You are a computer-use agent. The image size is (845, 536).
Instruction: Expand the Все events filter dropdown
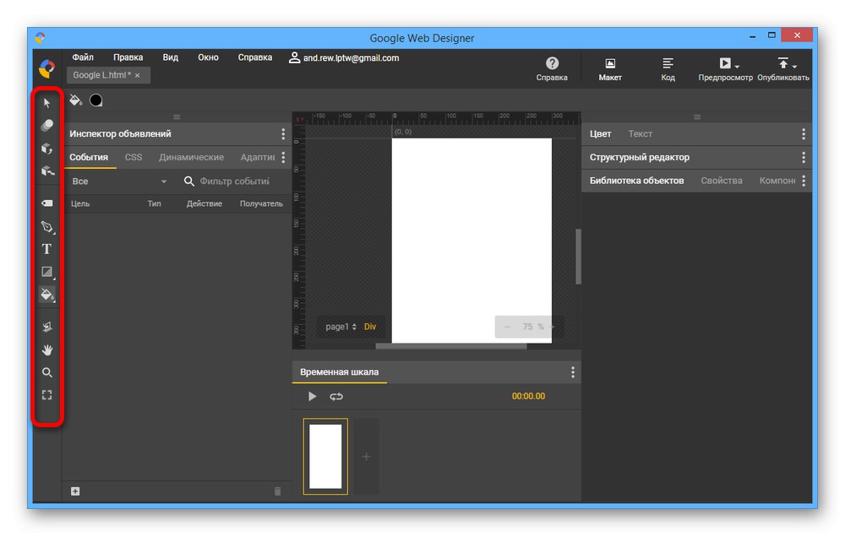119,181
